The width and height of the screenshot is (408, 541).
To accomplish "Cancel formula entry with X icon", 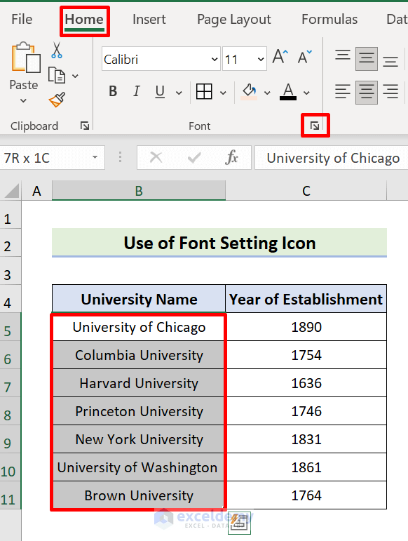I will pyautogui.click(x=156, y=158).
